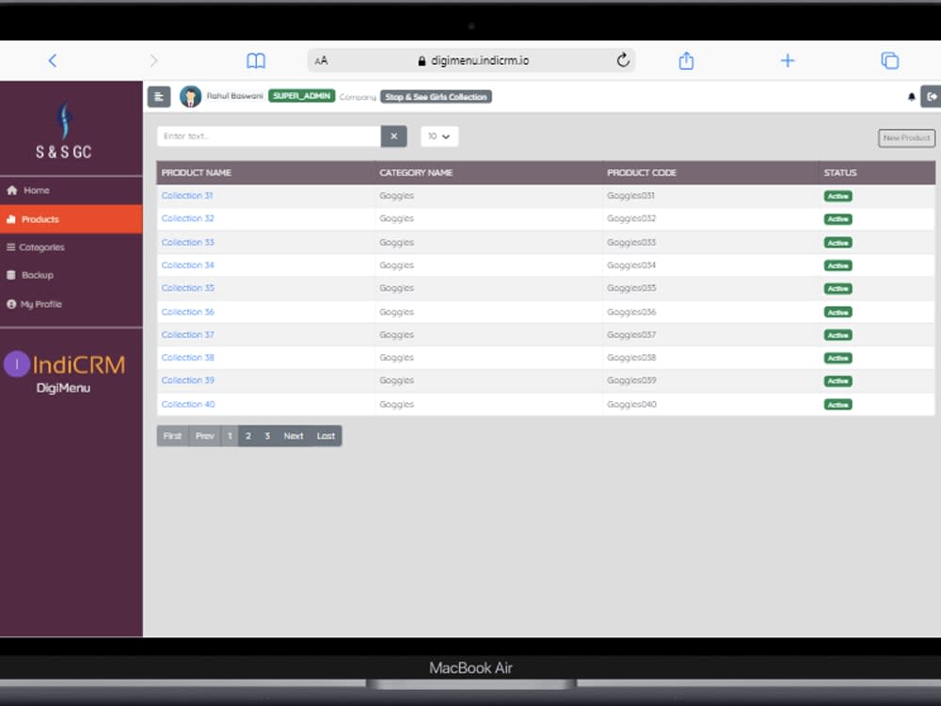Click the person icon next to My Profile
941x706 pixels.
click(x=11, y=303)
